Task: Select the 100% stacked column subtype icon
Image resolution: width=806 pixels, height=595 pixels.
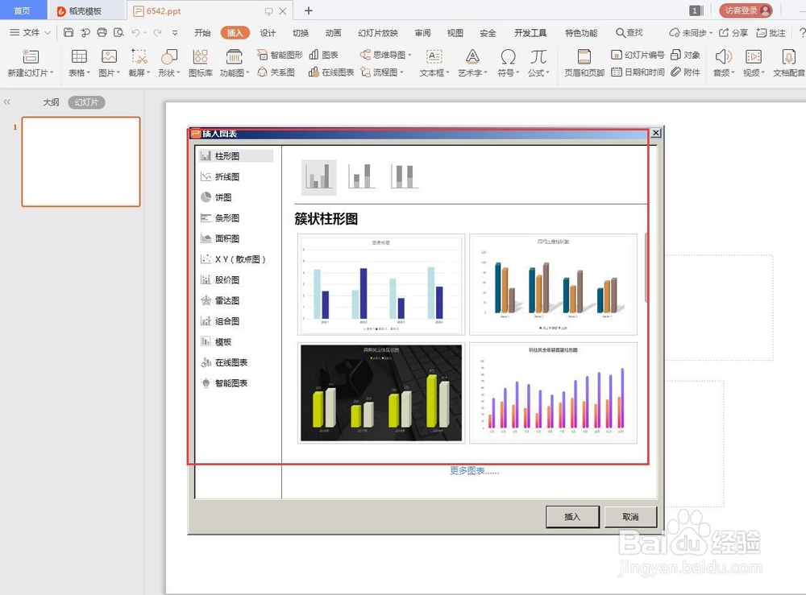Action: click(404, 176)
